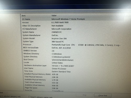Select the Processor row label

pos(27,45)
